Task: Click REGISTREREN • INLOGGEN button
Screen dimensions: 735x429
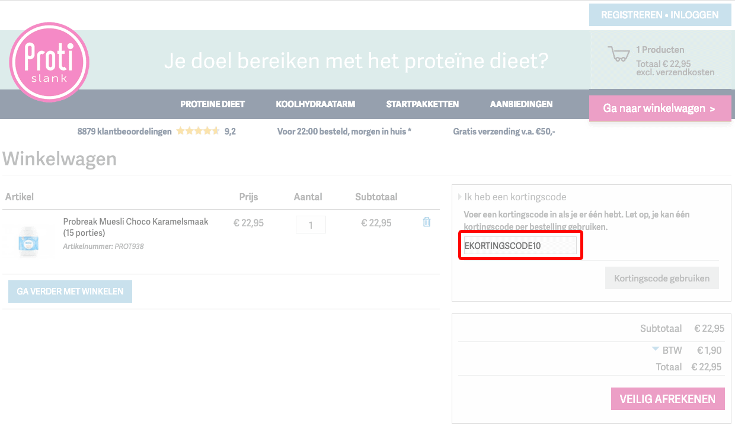Action: click(660, 15)
